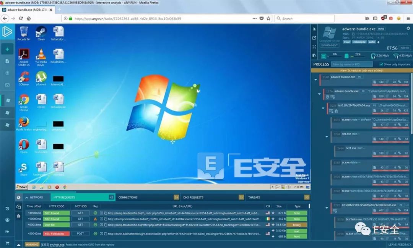Collapse the ic-0.18d2f47bb07e34.exe process node

[323, 108]
